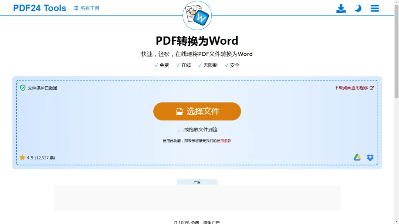The width and height of the screenshot is (399, 224).
Task: Click the ……或拖放文件到这 text
Action: (197, 130)
